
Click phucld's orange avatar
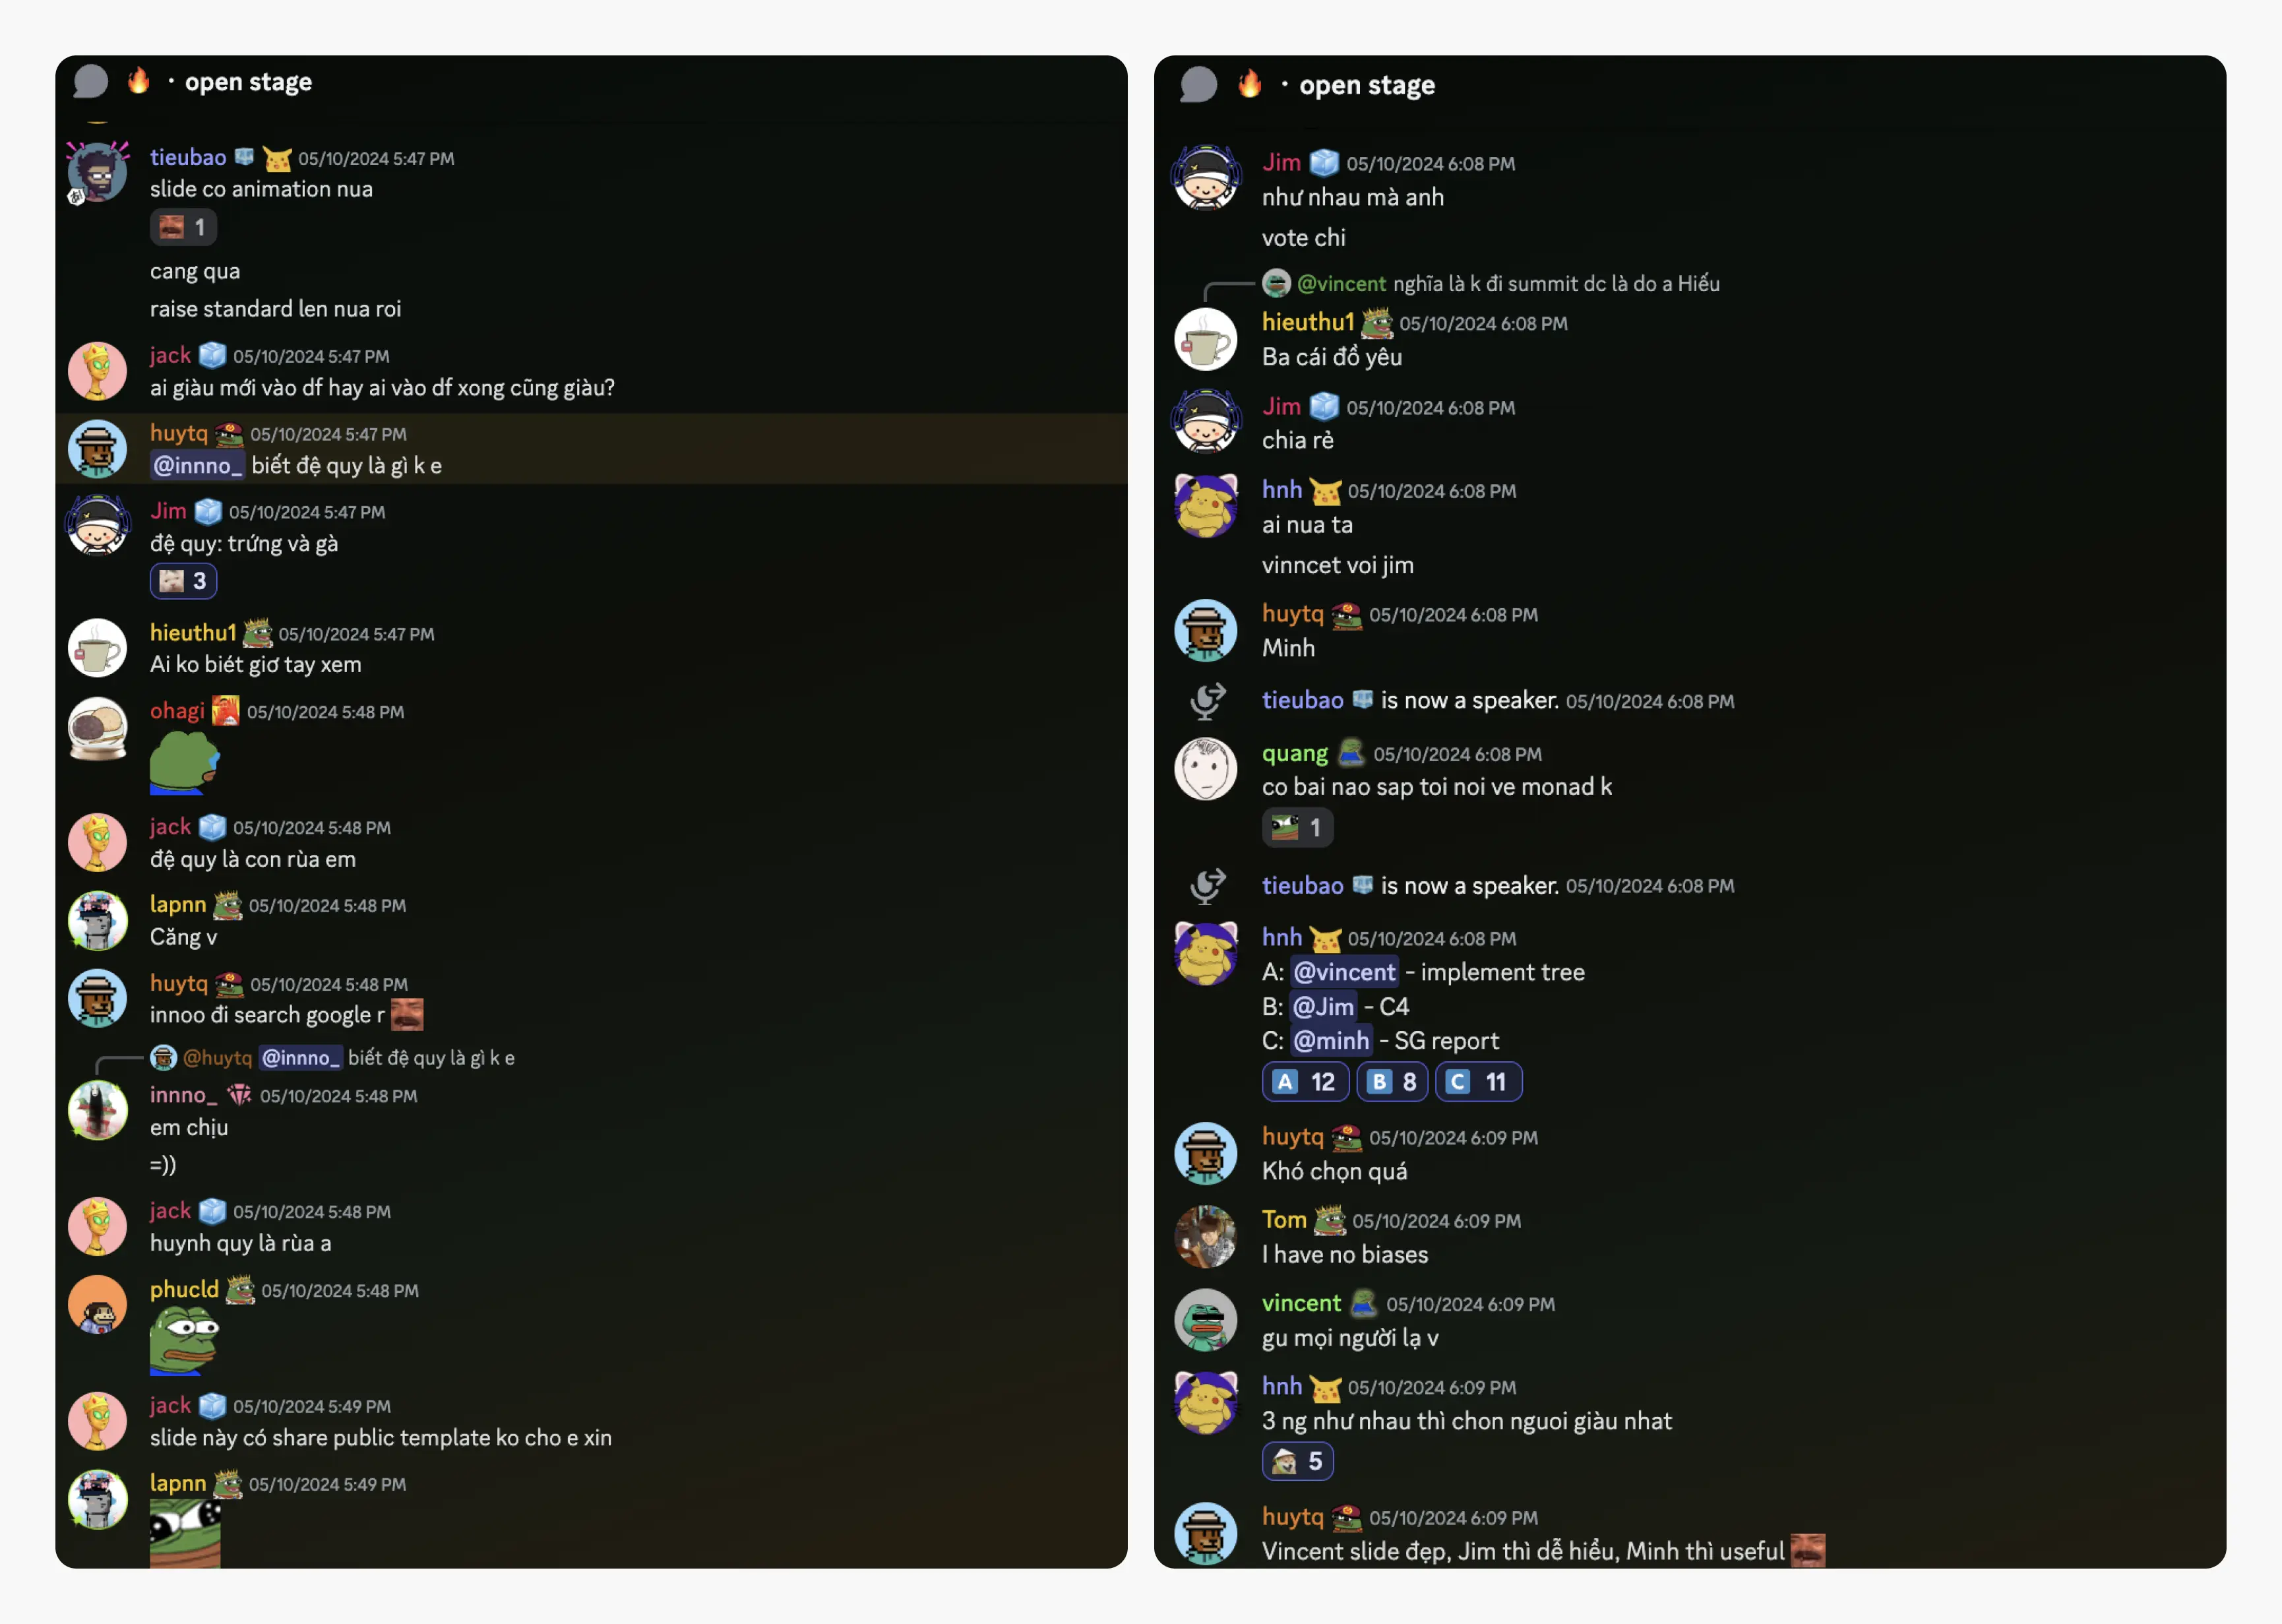point(97,1306)
